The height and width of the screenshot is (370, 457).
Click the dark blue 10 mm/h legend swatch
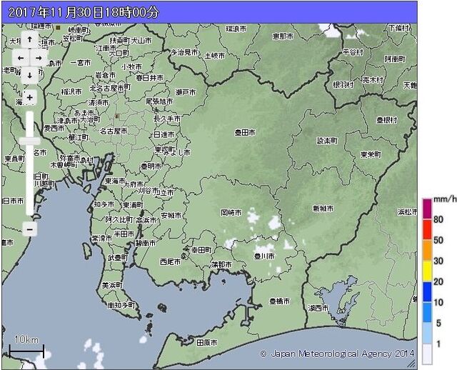(427, 291)
